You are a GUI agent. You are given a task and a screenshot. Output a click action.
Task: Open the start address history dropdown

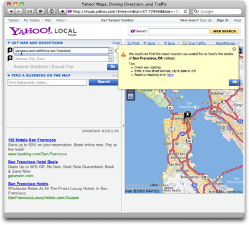[x=111, y=51]
